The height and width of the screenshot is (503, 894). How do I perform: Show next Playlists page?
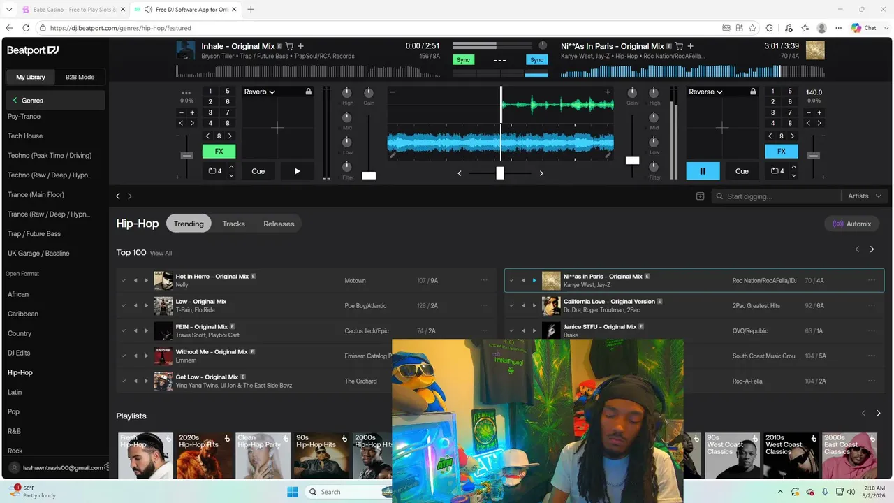pos(878,414)
